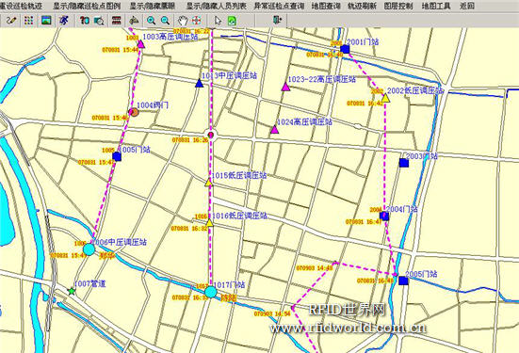The image size is (519, 353).
Task: Click the 070903 14:54 timestamp label
Action: click(x=272, y=313)
